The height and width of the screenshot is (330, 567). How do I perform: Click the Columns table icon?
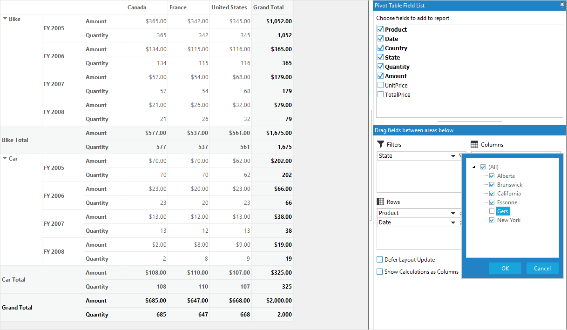tap(474, 144)
